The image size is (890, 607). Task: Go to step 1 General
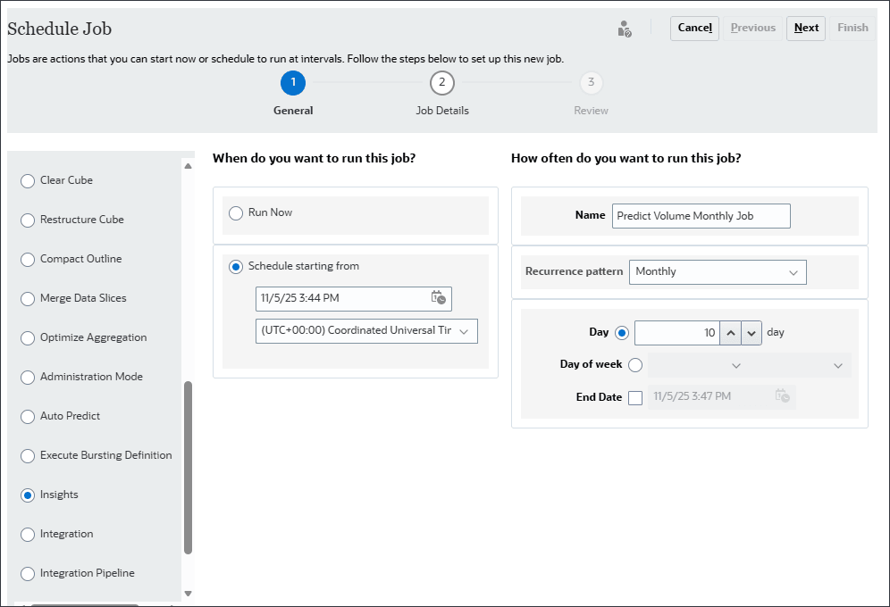tap(293, 83)
